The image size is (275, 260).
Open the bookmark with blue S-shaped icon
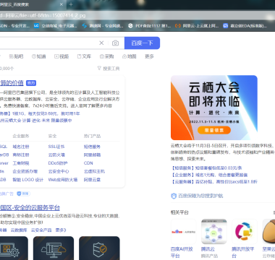(103, 25)
